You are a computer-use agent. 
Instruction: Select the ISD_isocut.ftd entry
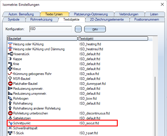coord(89,123)
